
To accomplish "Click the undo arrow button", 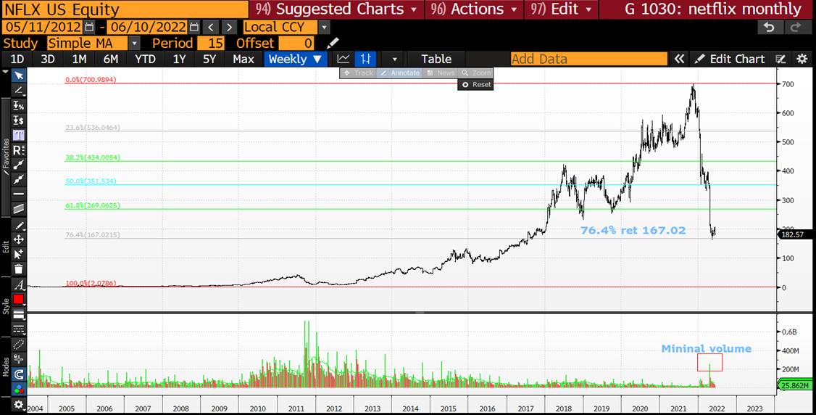I will [x=770, y=28].
